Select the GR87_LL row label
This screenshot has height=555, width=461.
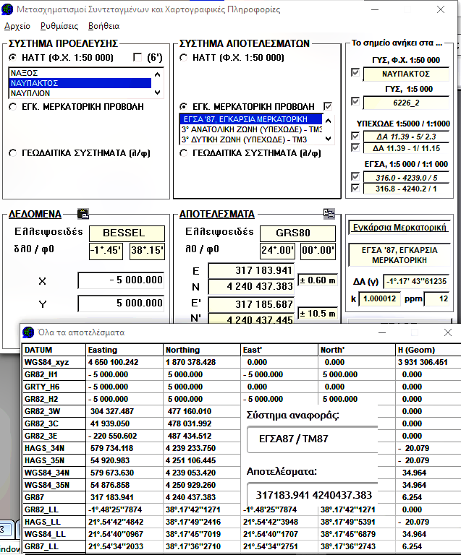point(54,546)
